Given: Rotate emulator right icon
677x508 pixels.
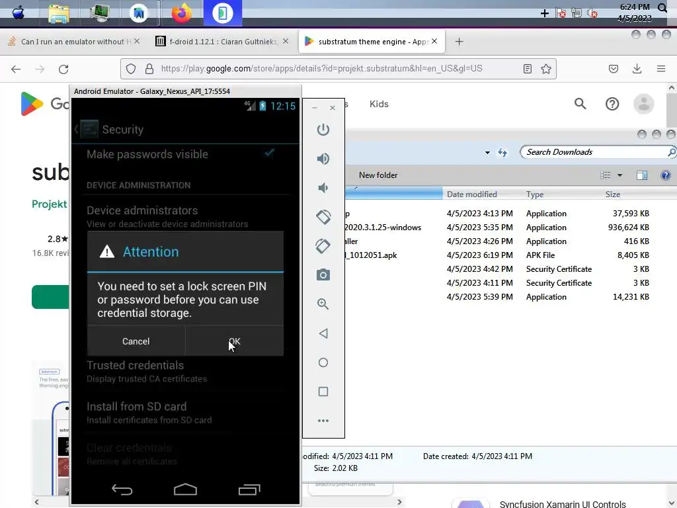Looking at the screenshot, I should (x=323, y=246).
